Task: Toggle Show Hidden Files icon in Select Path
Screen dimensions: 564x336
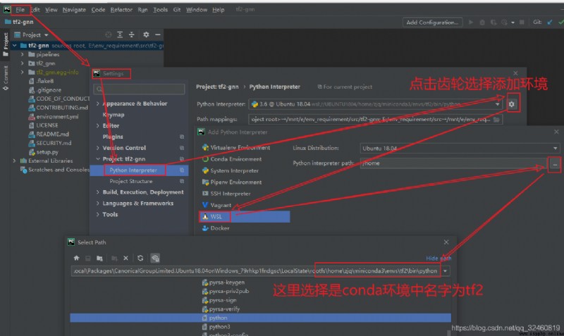Action: tap(155, 258)
